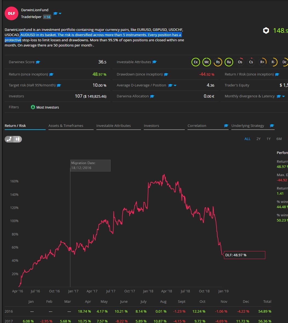Select the Rs attribute circle
Screen dimensions: 288x323
click(x=218, y=62)
